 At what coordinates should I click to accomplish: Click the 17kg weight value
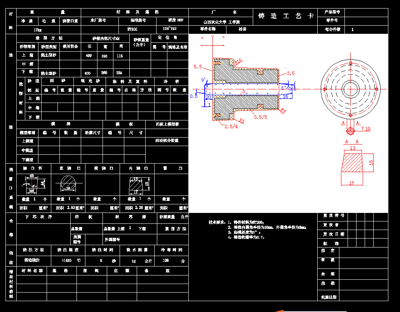tap(38, 30)
